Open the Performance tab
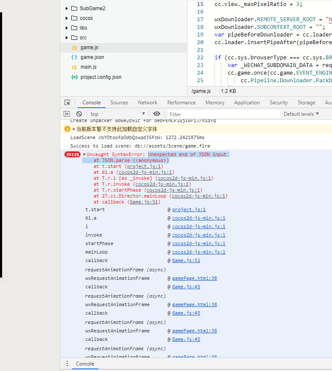 181,103
